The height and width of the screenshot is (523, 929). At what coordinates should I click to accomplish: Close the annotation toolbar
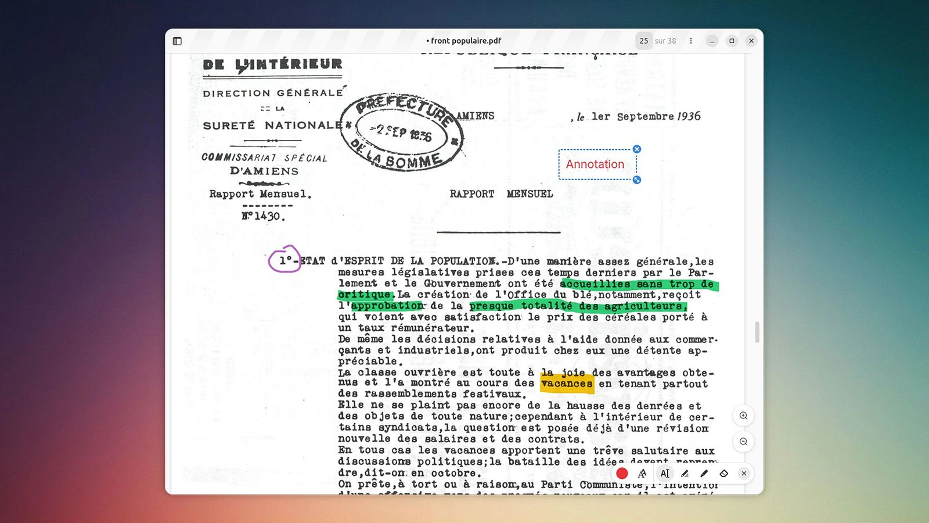(744, 474)
